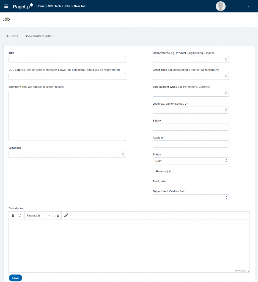
Task: Expand the Locations dropdown
Action: coord(67,154)
